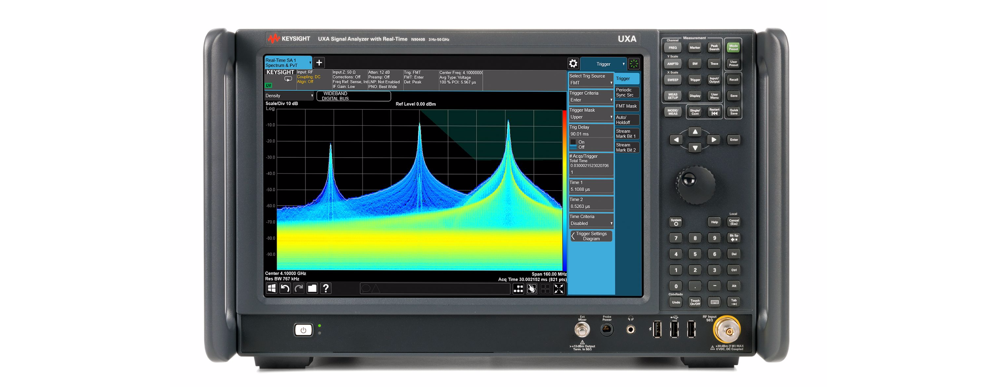Select the Auto/Holdoff tab
The height and width of the screenshot is (387, 997).
click(626, 120)
